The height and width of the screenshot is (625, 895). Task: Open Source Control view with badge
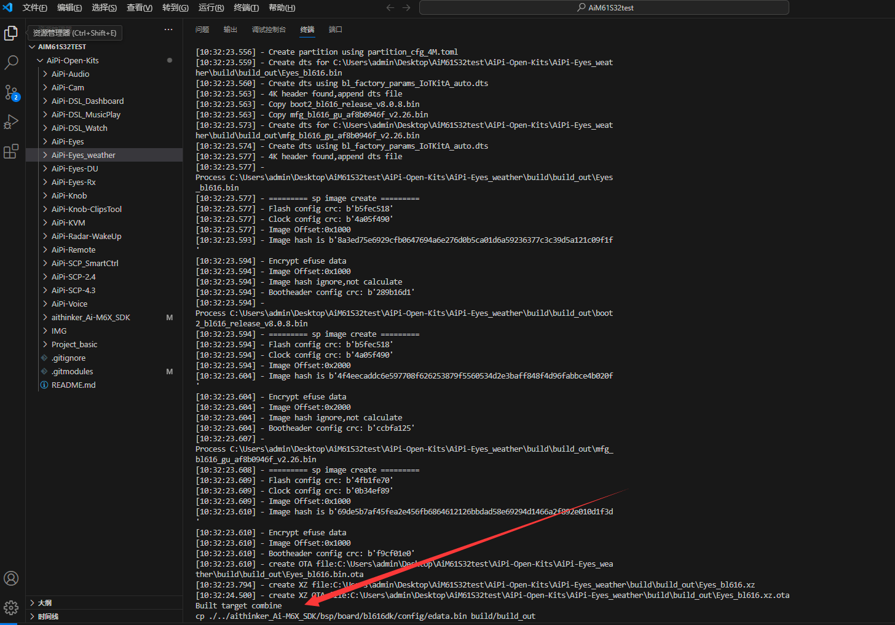click(11, 92)
